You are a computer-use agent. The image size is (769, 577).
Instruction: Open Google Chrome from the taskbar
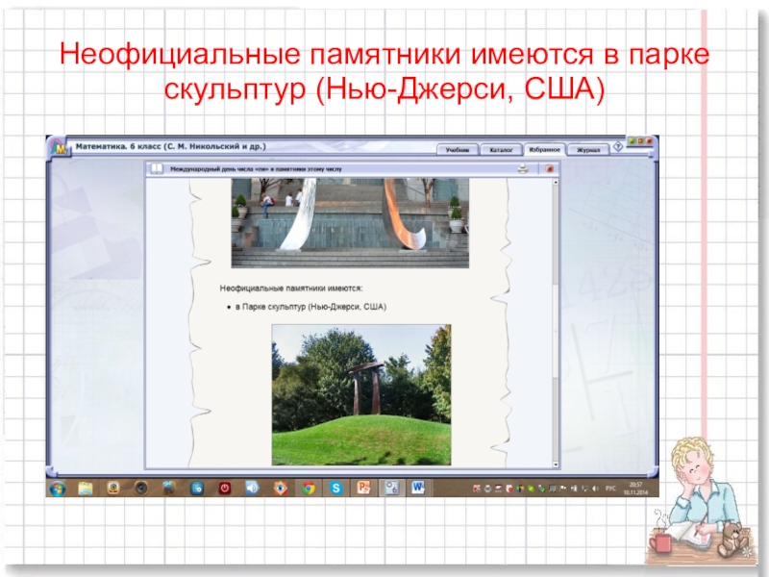[x=308, y=489]
